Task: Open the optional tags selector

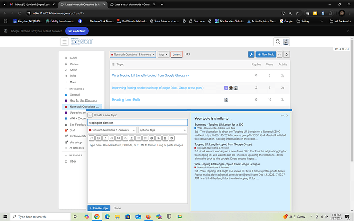Action: tap(163, 130)
